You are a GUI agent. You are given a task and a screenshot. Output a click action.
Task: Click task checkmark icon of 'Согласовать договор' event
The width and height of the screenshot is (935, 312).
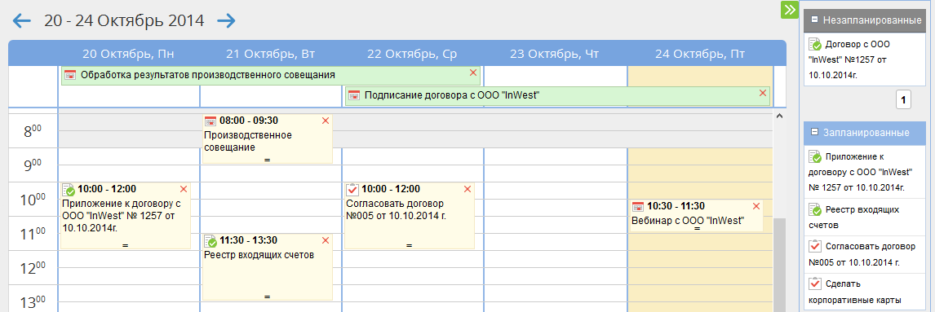(352, 189)
